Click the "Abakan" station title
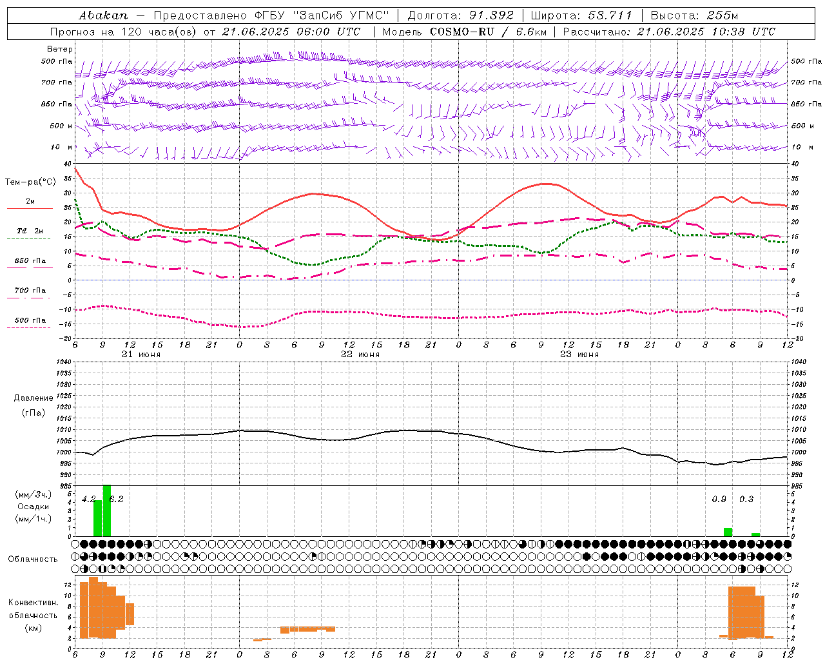 pos(104,15)
